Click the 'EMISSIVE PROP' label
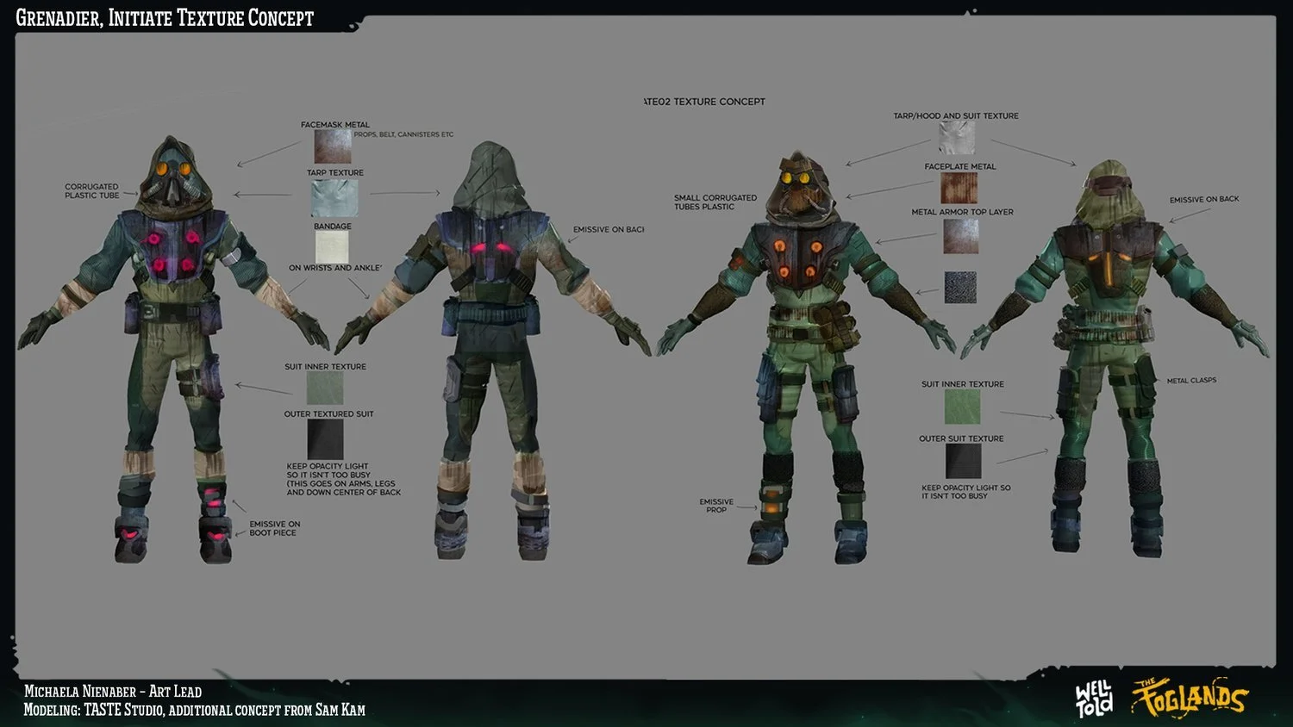The height and width of the screenshot is (727, 1293). pyautogui.click(x=716, y=506)
